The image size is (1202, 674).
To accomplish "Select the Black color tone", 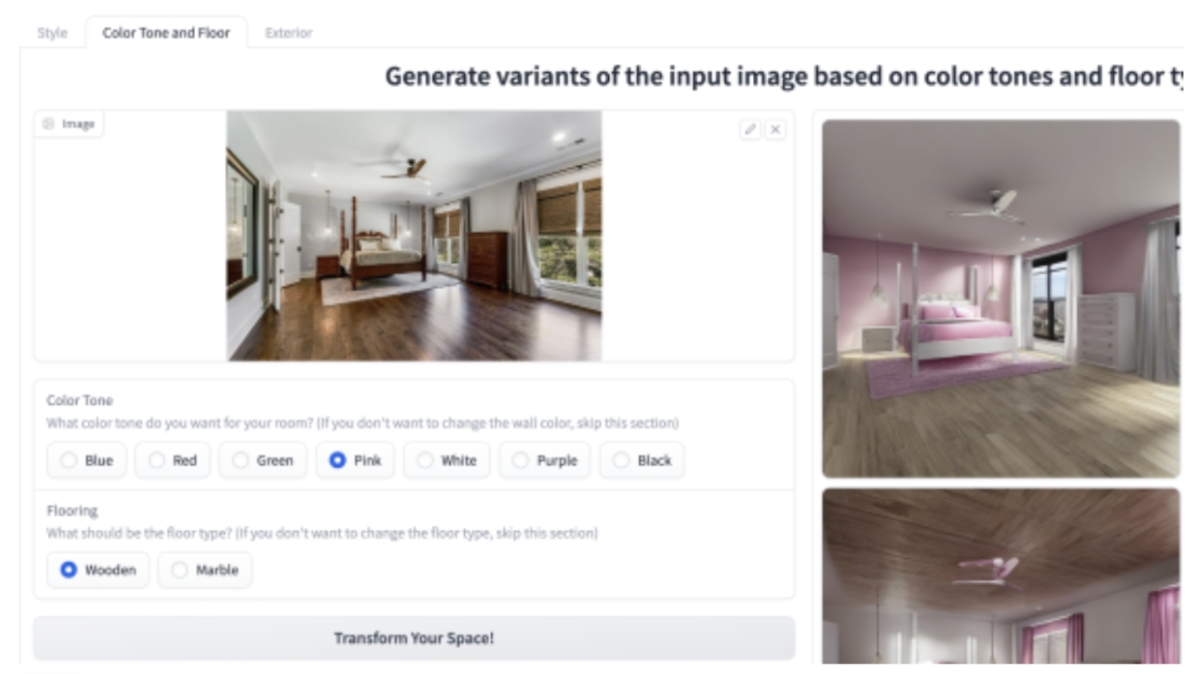I will [642, 460].
